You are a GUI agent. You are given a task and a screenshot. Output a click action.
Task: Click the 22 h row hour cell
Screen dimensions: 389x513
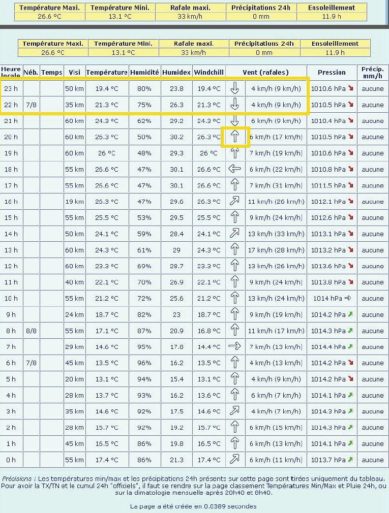click(11, 105)
